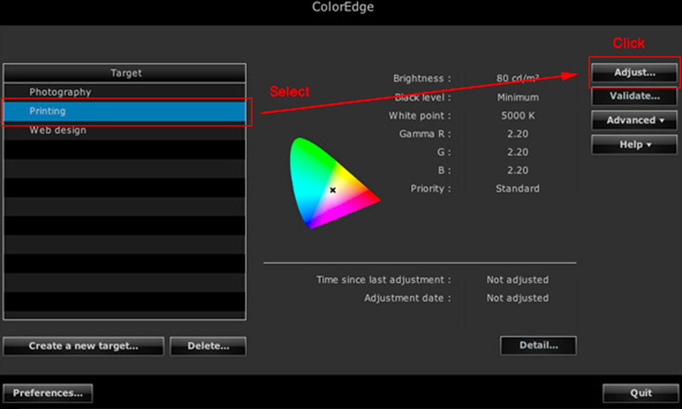The height and width of the screenshot is (409, 682).
Task: Click the Adjust... button
Action: (634, 73)
